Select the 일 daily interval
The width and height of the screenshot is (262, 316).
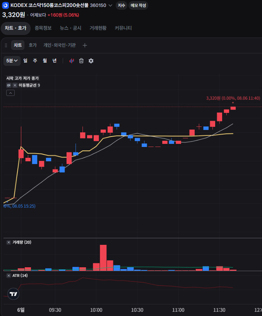click(25, 61)
